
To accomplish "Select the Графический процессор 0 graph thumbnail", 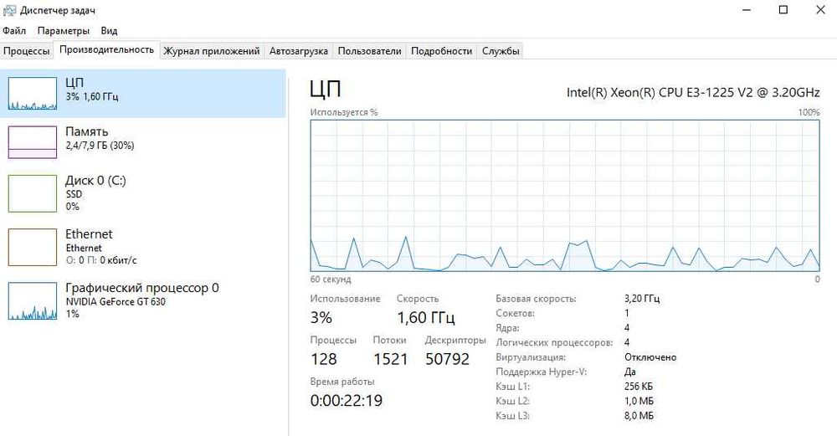I will coord(33,301).
